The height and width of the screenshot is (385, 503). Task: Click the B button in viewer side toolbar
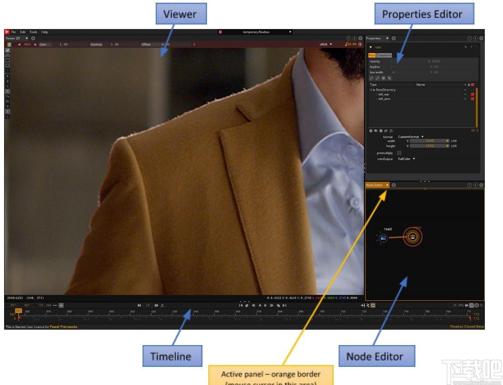[8, 82]
